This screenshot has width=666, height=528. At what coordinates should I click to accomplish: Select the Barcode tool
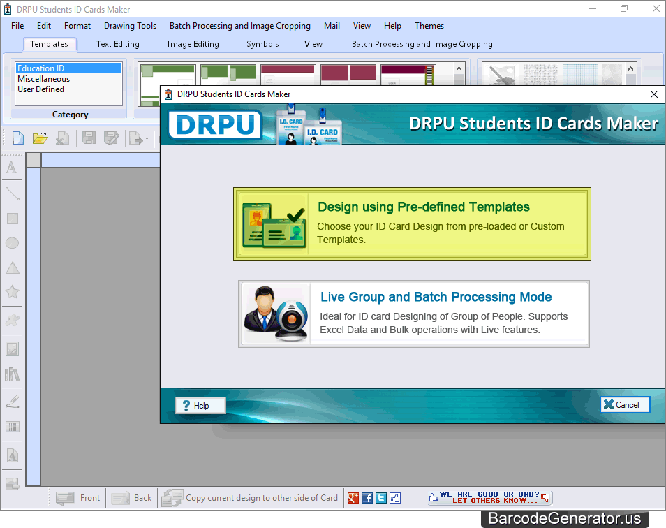12,427
